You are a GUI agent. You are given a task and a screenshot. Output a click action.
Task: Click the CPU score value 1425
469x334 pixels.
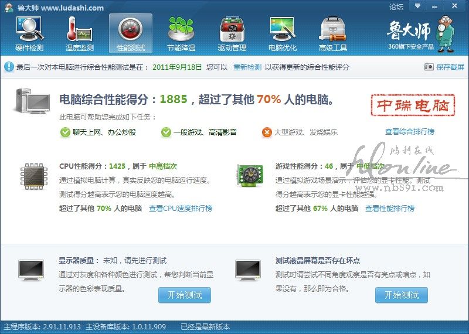coord(117,166)
